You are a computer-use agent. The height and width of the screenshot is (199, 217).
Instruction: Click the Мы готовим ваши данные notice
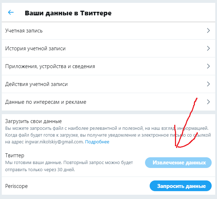click(69, 166)
